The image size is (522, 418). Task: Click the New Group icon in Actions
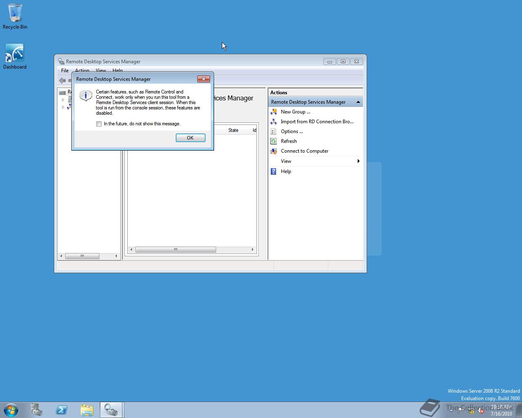point(274,112)
